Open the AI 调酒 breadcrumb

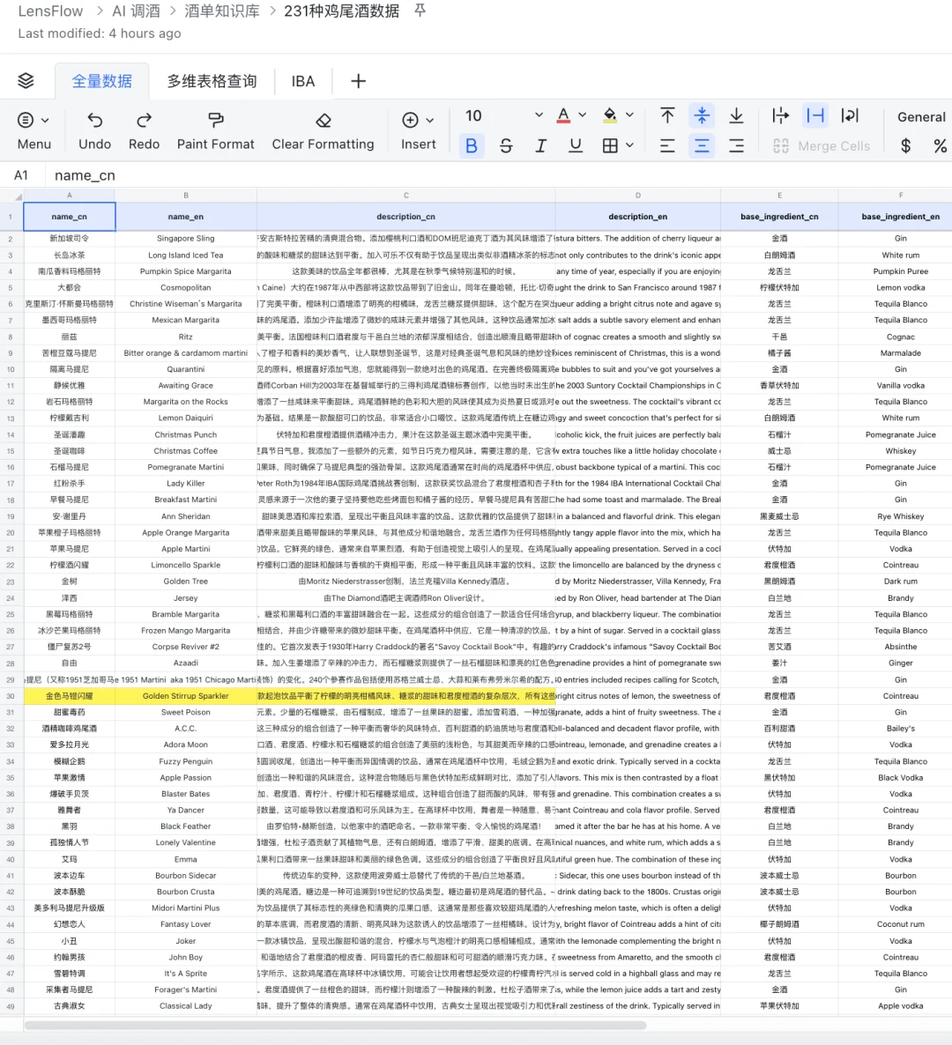click(136, 11)
